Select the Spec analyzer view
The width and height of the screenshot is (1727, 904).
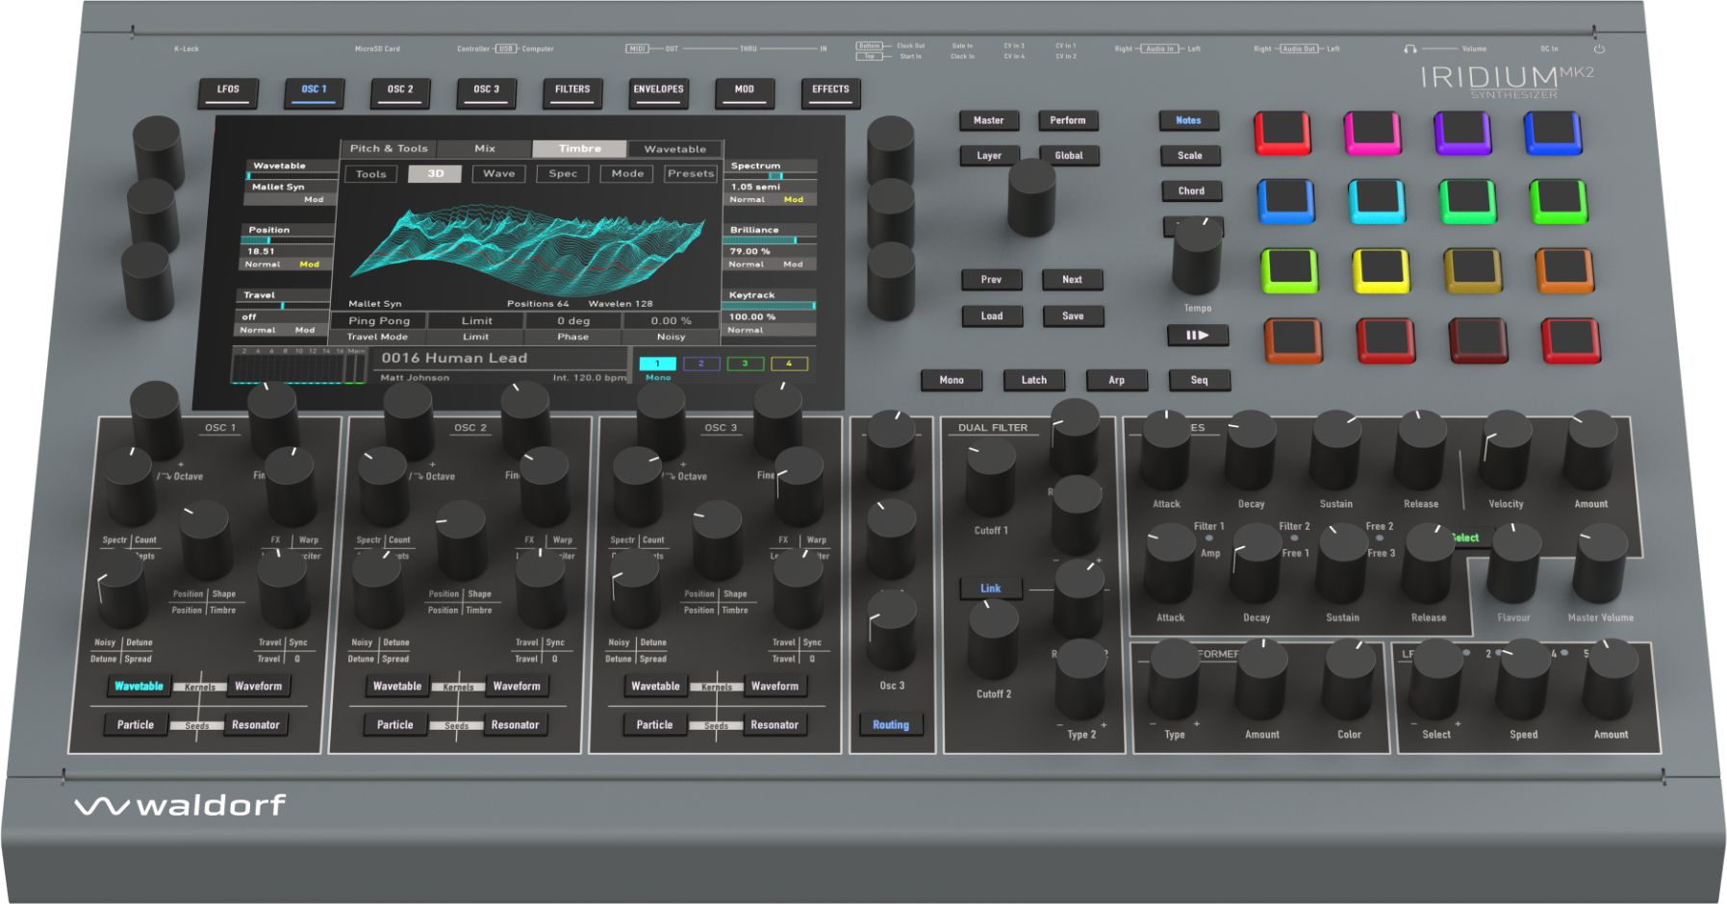(x=562, y=173)
